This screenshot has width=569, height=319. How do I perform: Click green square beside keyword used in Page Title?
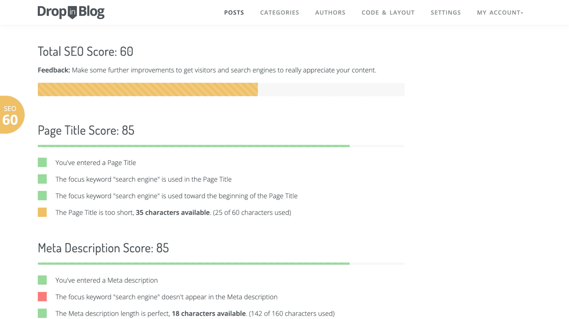coord(42,179)
